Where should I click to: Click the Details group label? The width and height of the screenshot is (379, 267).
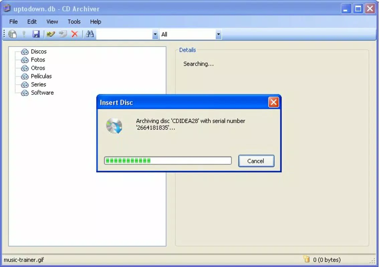pos(187,50)
